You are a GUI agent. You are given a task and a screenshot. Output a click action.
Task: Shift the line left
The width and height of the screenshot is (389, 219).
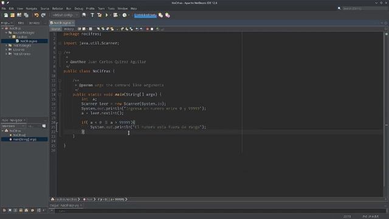coord(137,29)
